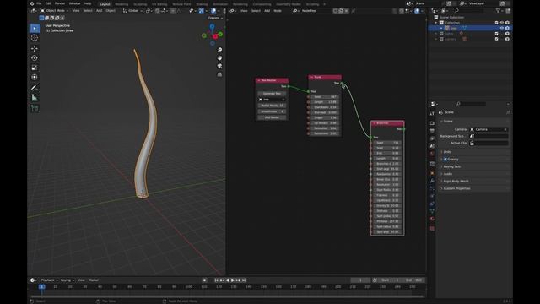Expand the Units panel

[447, 152]
